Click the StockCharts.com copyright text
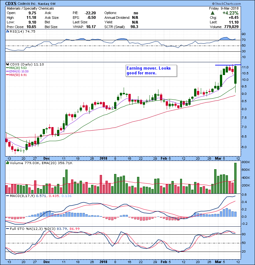The image size is (255, 265). pos(227,4)
